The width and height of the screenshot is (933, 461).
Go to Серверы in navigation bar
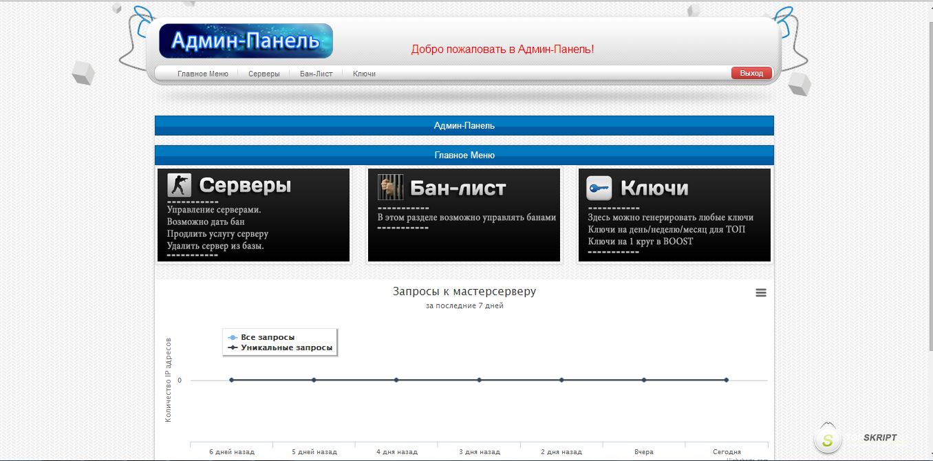pyautogui.click(x=264, y=74)
